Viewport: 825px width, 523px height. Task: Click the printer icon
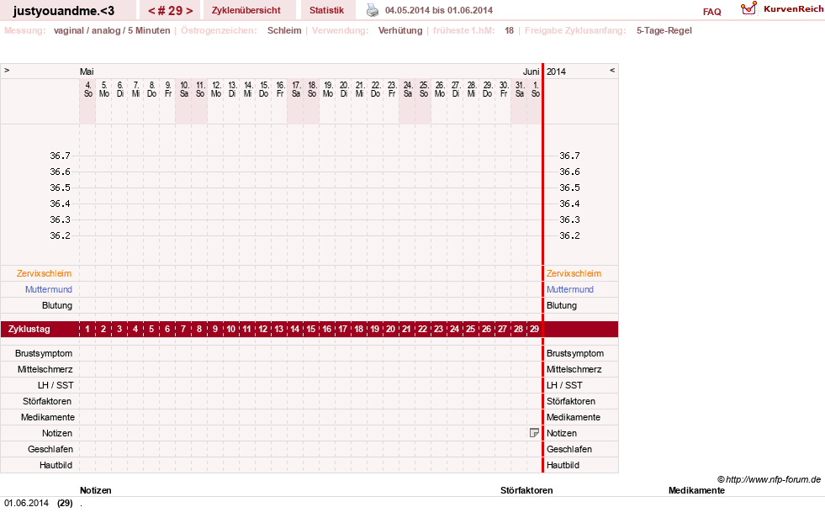pos(373,10)
